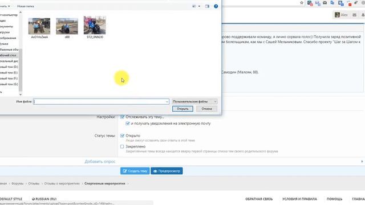
Task: Click the blue help icon in file dialog
Action: tap(216, 6)
